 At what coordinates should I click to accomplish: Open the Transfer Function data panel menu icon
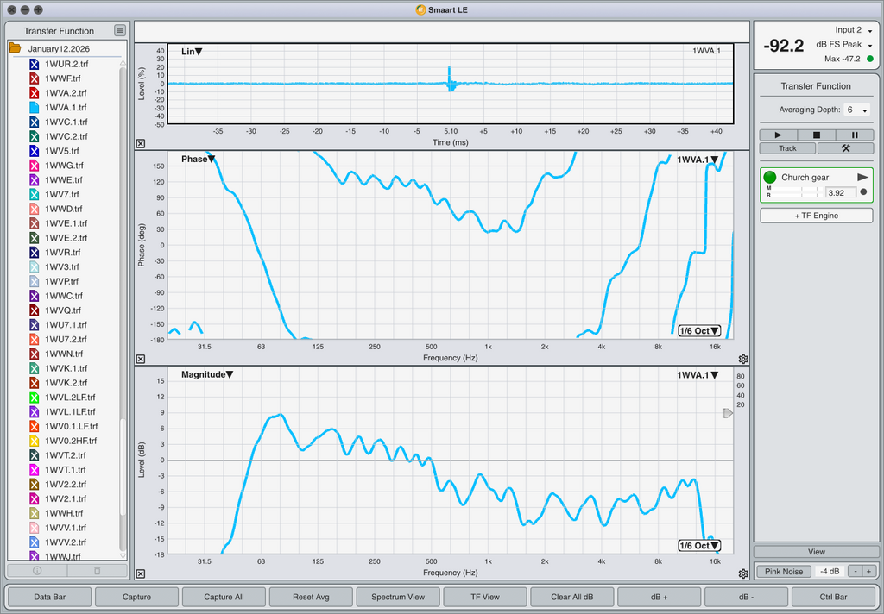click(120, 31)
